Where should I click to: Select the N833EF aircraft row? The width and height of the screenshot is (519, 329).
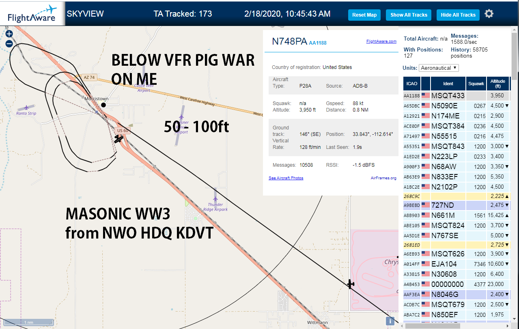[x=456, y=177]
